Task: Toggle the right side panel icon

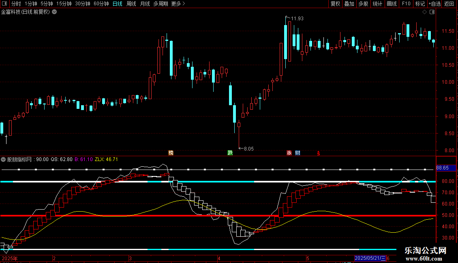Action: point(432,12)
